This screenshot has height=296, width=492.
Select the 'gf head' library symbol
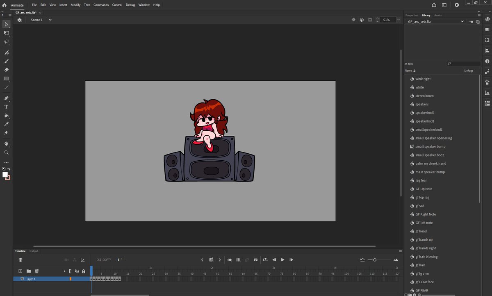pyautogui.click(x=421, y=231)
